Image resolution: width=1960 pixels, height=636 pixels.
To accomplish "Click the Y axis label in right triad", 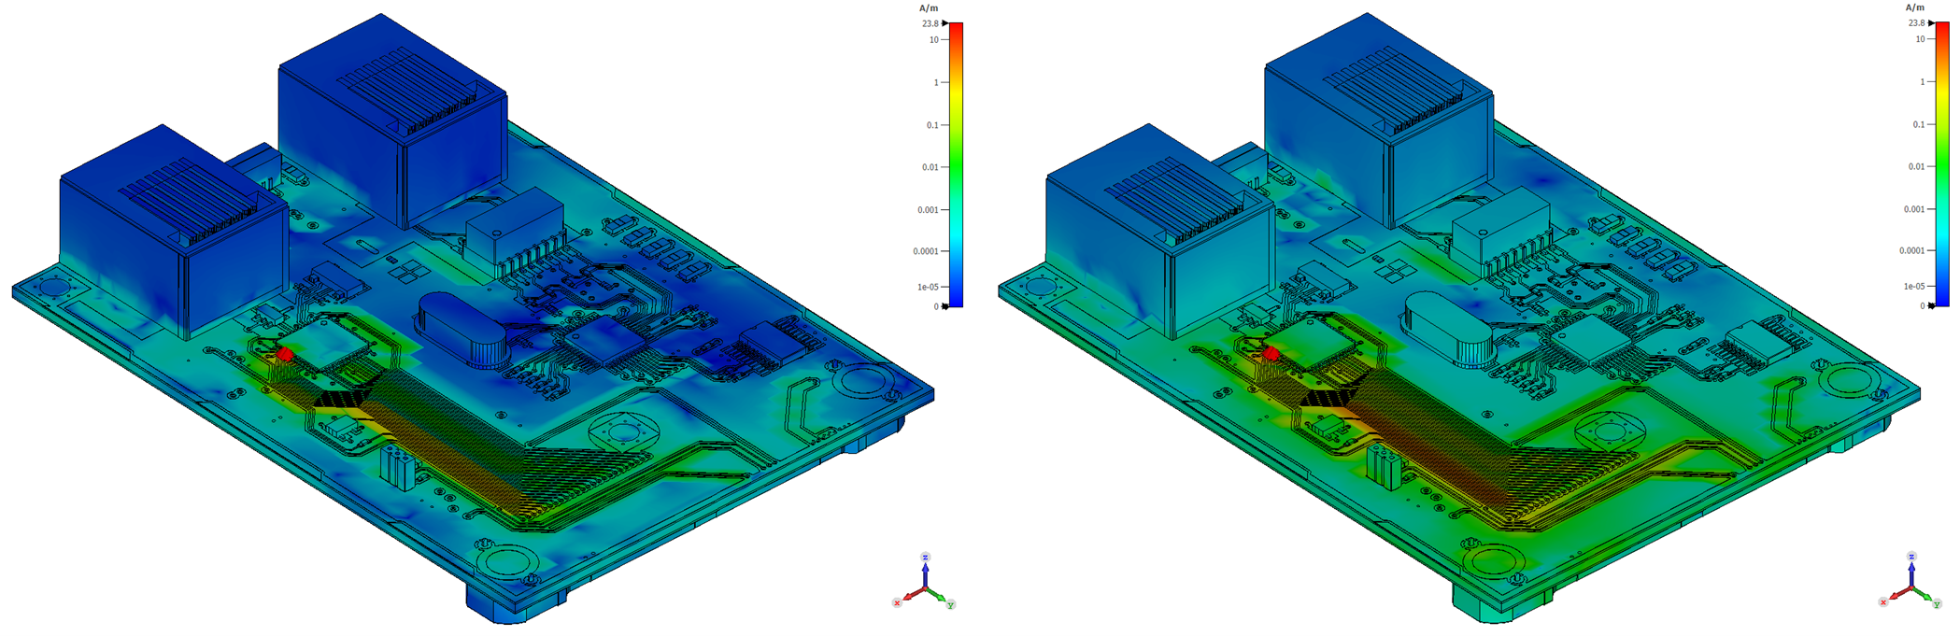I will (1938, 604).
